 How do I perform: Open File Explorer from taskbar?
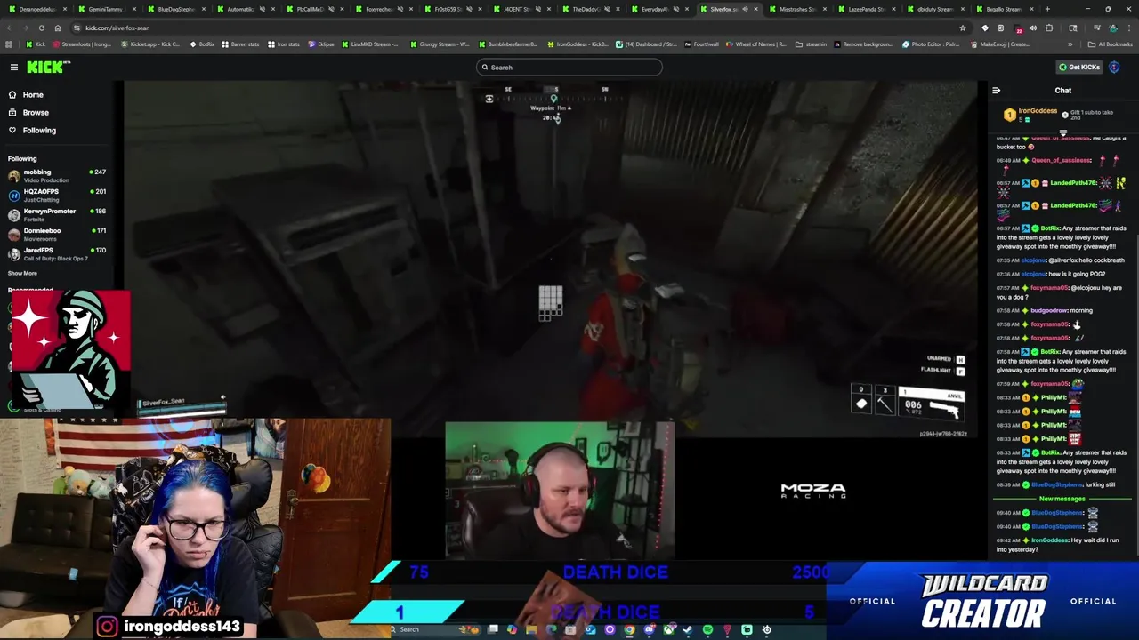pyautogui.click(x=531, y=629)
